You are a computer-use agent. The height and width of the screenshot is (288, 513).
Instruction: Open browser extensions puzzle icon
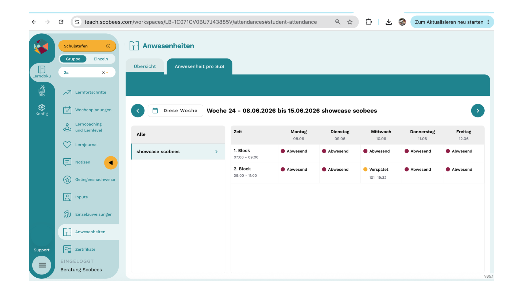tap(369, 22)
